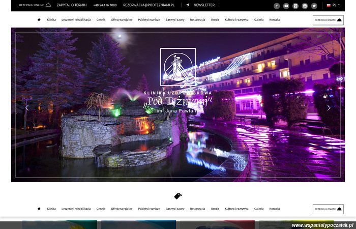Click the tag icon below the slider
The image size is (356, 229).
[177, 196]
